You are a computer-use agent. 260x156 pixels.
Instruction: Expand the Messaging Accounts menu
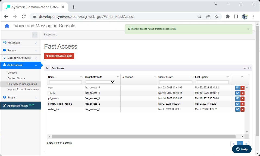pos(21,58)
